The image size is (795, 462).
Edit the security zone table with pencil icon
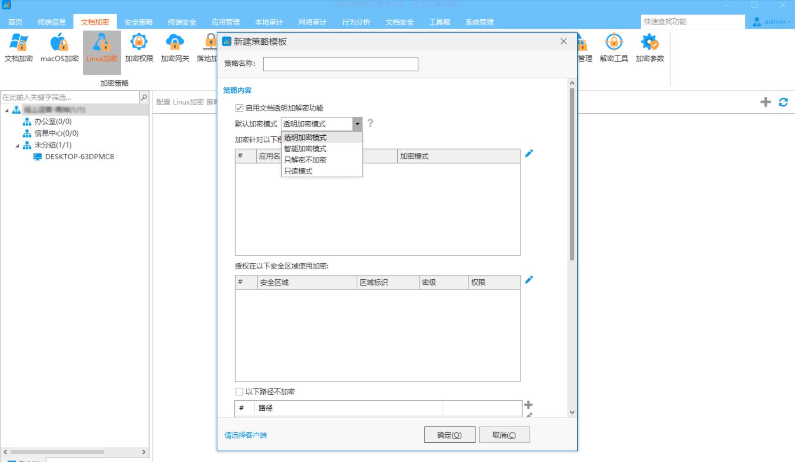click(529, 280)
